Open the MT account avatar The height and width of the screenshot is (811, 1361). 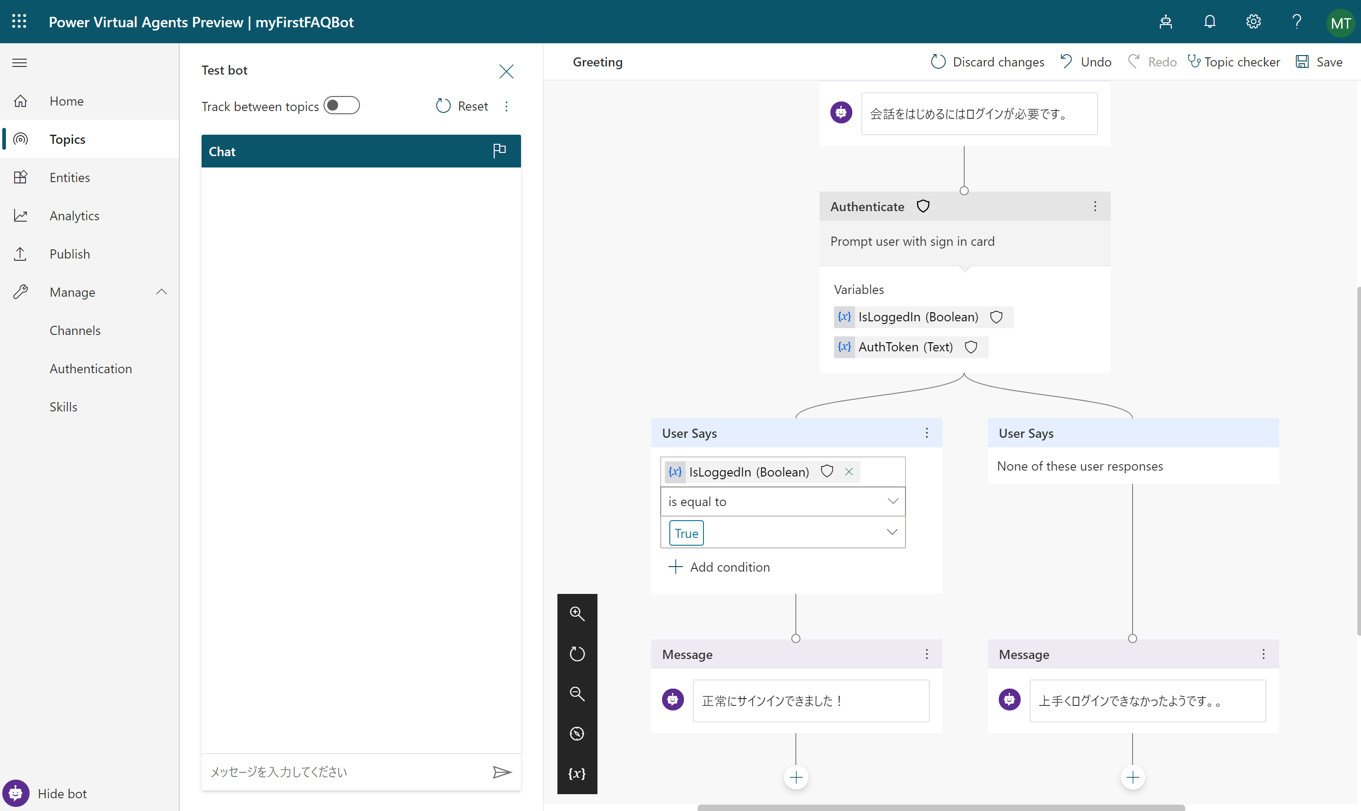[x=1340, y=23]
